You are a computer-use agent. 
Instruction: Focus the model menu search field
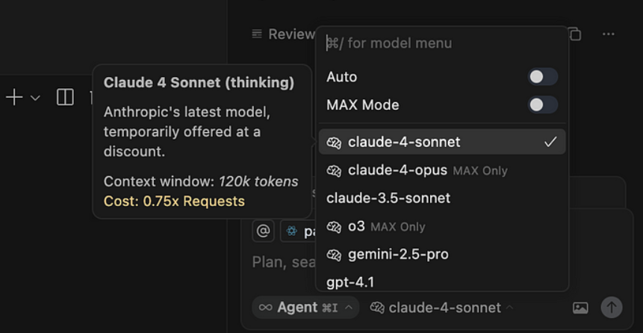[x=441, y=43]
